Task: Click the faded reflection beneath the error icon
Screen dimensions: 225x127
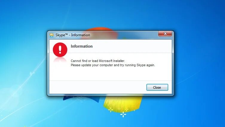Action: (60, 60)
